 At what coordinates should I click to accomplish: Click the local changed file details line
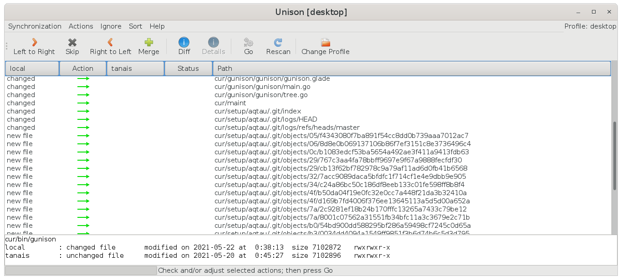coord(198,247)
